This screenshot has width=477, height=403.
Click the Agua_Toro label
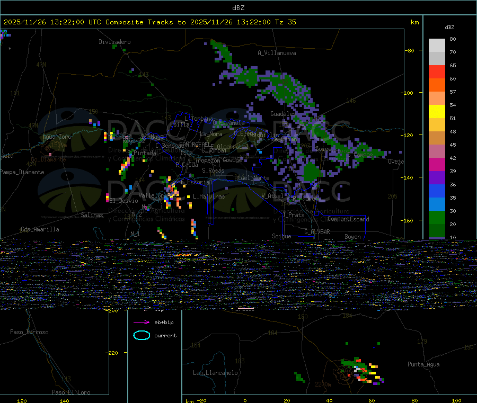pos(57,137)
